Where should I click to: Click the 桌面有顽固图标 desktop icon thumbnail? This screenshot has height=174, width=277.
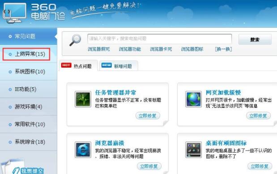point(193,150)
